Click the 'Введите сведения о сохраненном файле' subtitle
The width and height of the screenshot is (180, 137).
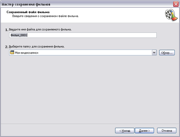point(45,16)
